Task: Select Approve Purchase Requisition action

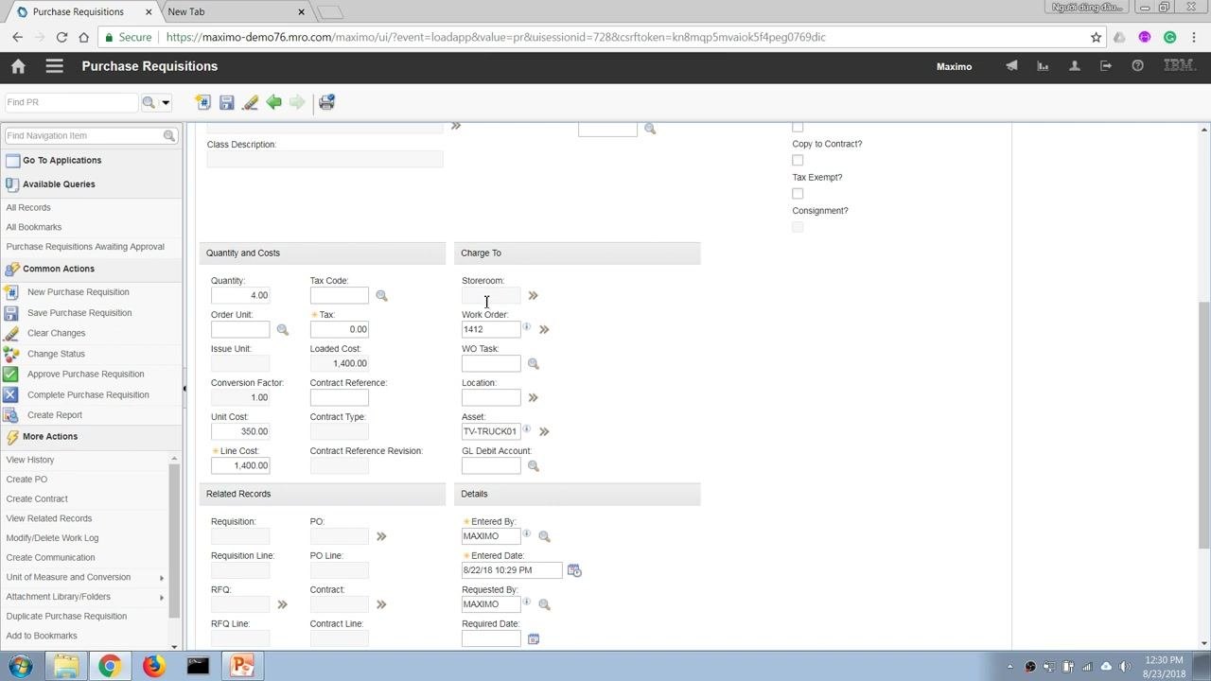Action: pos(86,374)
